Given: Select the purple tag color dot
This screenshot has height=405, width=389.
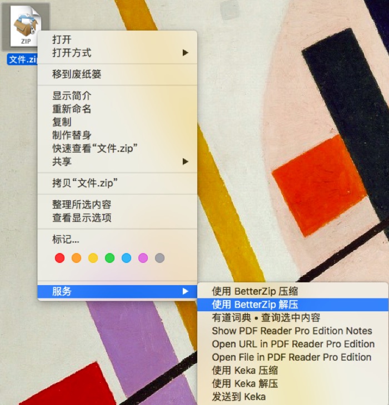Looking at the screenshot, I should 143,258.
